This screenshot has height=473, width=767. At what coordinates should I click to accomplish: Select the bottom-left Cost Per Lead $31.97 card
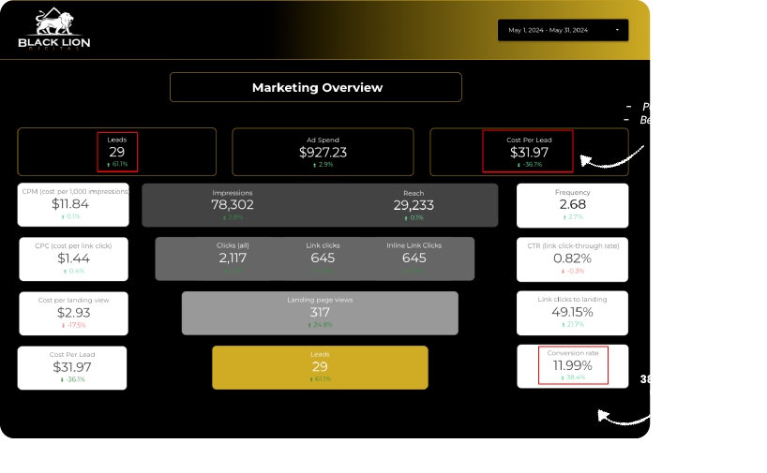[x=72, y=368]
